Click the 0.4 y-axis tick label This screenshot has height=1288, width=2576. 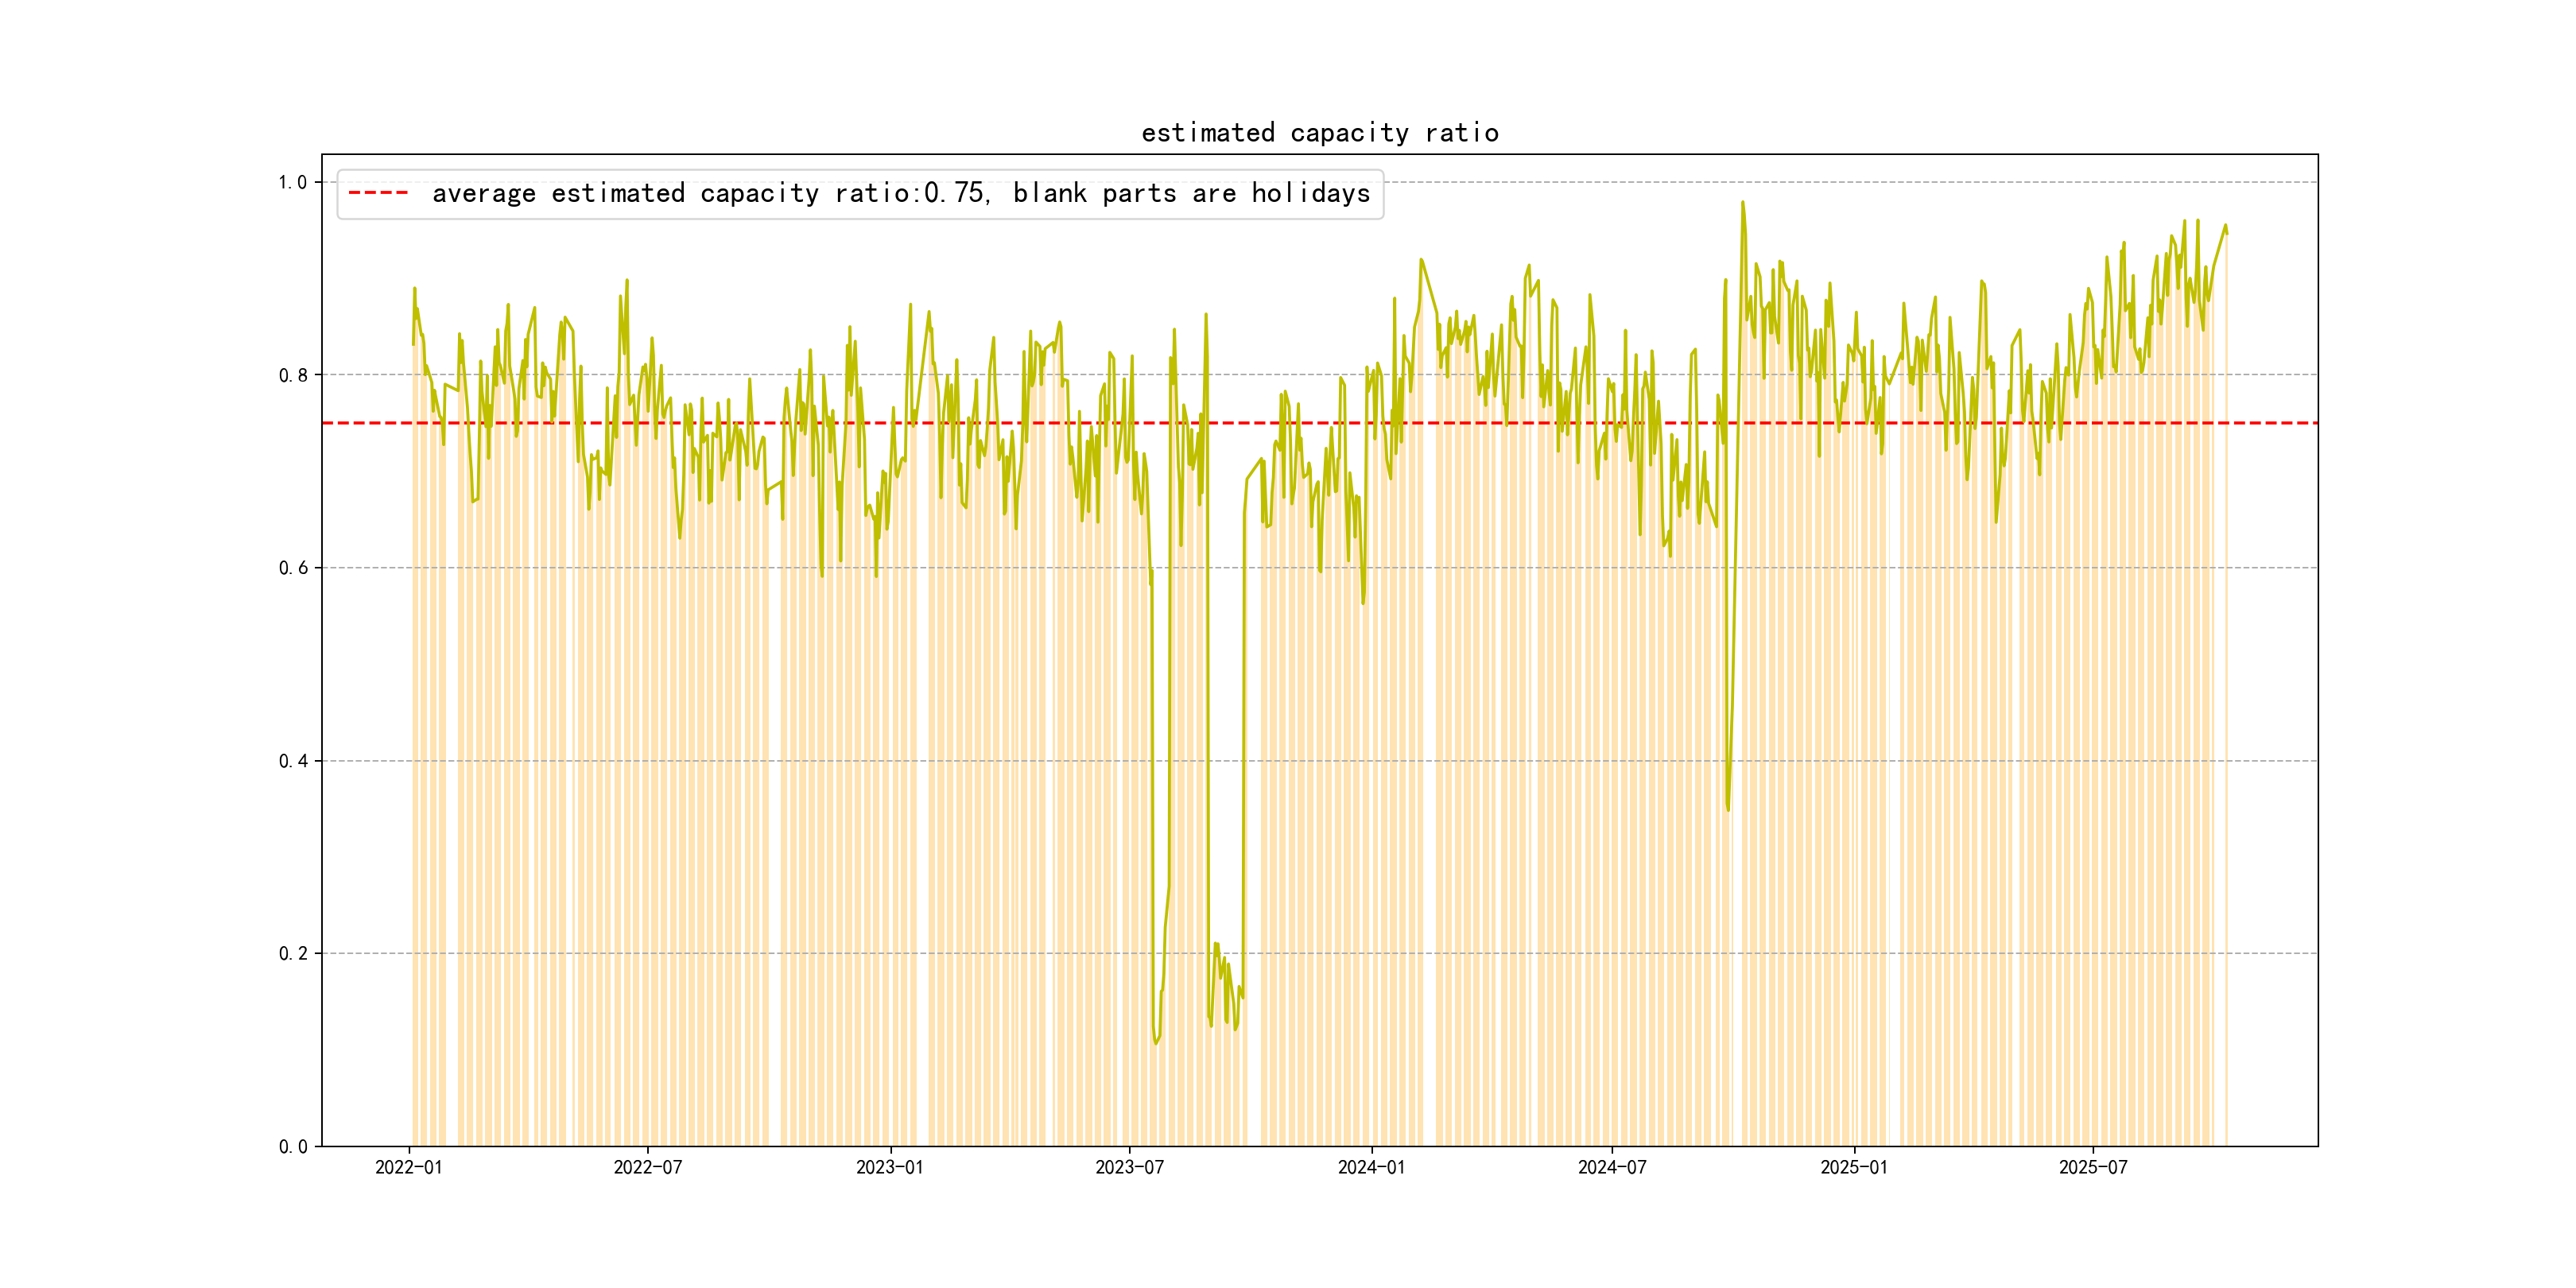click(x=292, y=761)
